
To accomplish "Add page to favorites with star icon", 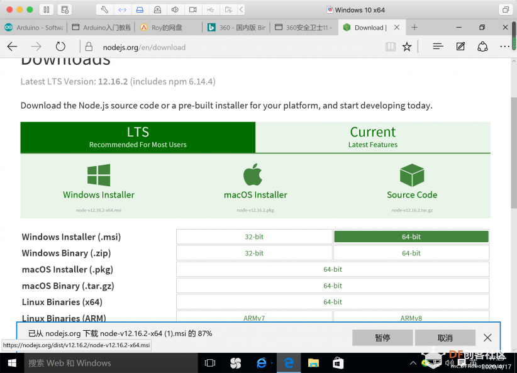I will (x=407, y=47).
